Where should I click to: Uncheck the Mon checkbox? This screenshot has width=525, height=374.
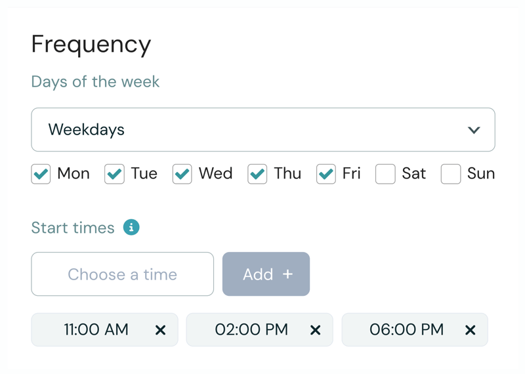(x=41, y=174)
